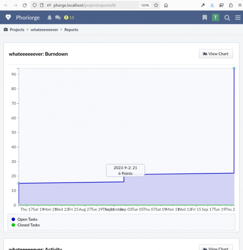Click the browser forward arrow
The width and height of the screenshot is (243, 250).
pyautogui.click(x=15, y=5)
